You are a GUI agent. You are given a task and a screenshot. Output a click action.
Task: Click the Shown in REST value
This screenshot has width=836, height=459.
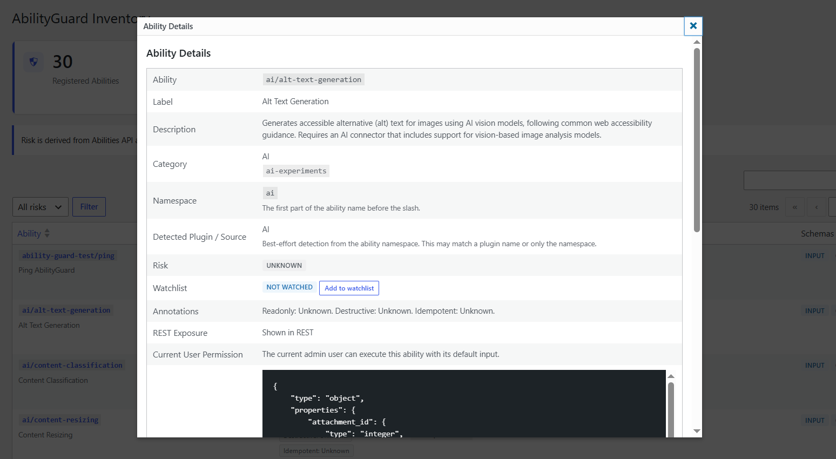(x=288, y=333)
